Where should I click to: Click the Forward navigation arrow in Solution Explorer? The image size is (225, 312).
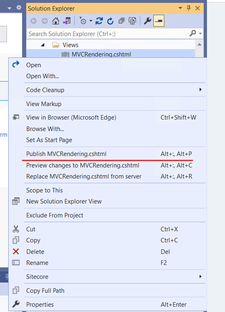(45, 21)
